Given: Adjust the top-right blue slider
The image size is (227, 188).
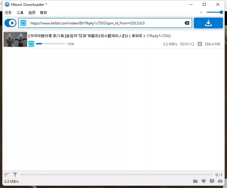Looking at the screenshot, I should (x=215, y=12).
